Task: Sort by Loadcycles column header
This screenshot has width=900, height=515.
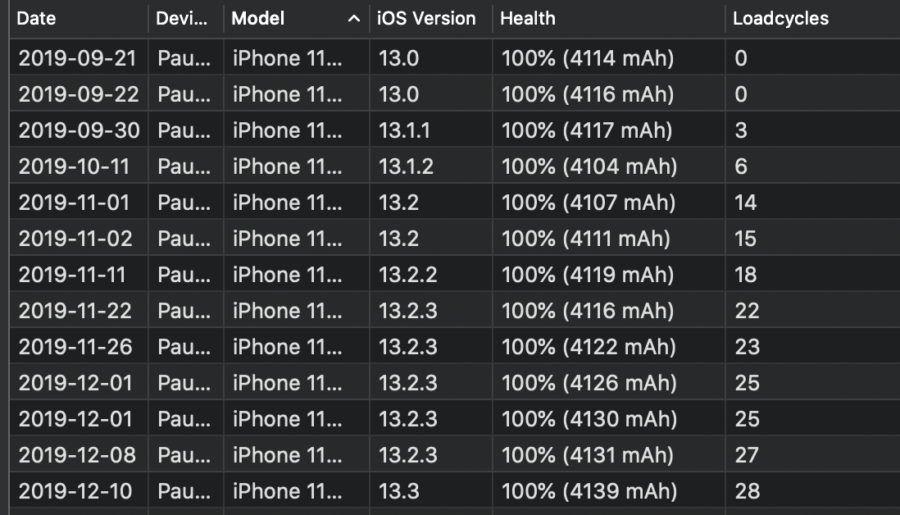Action: [x=780, y=18]
